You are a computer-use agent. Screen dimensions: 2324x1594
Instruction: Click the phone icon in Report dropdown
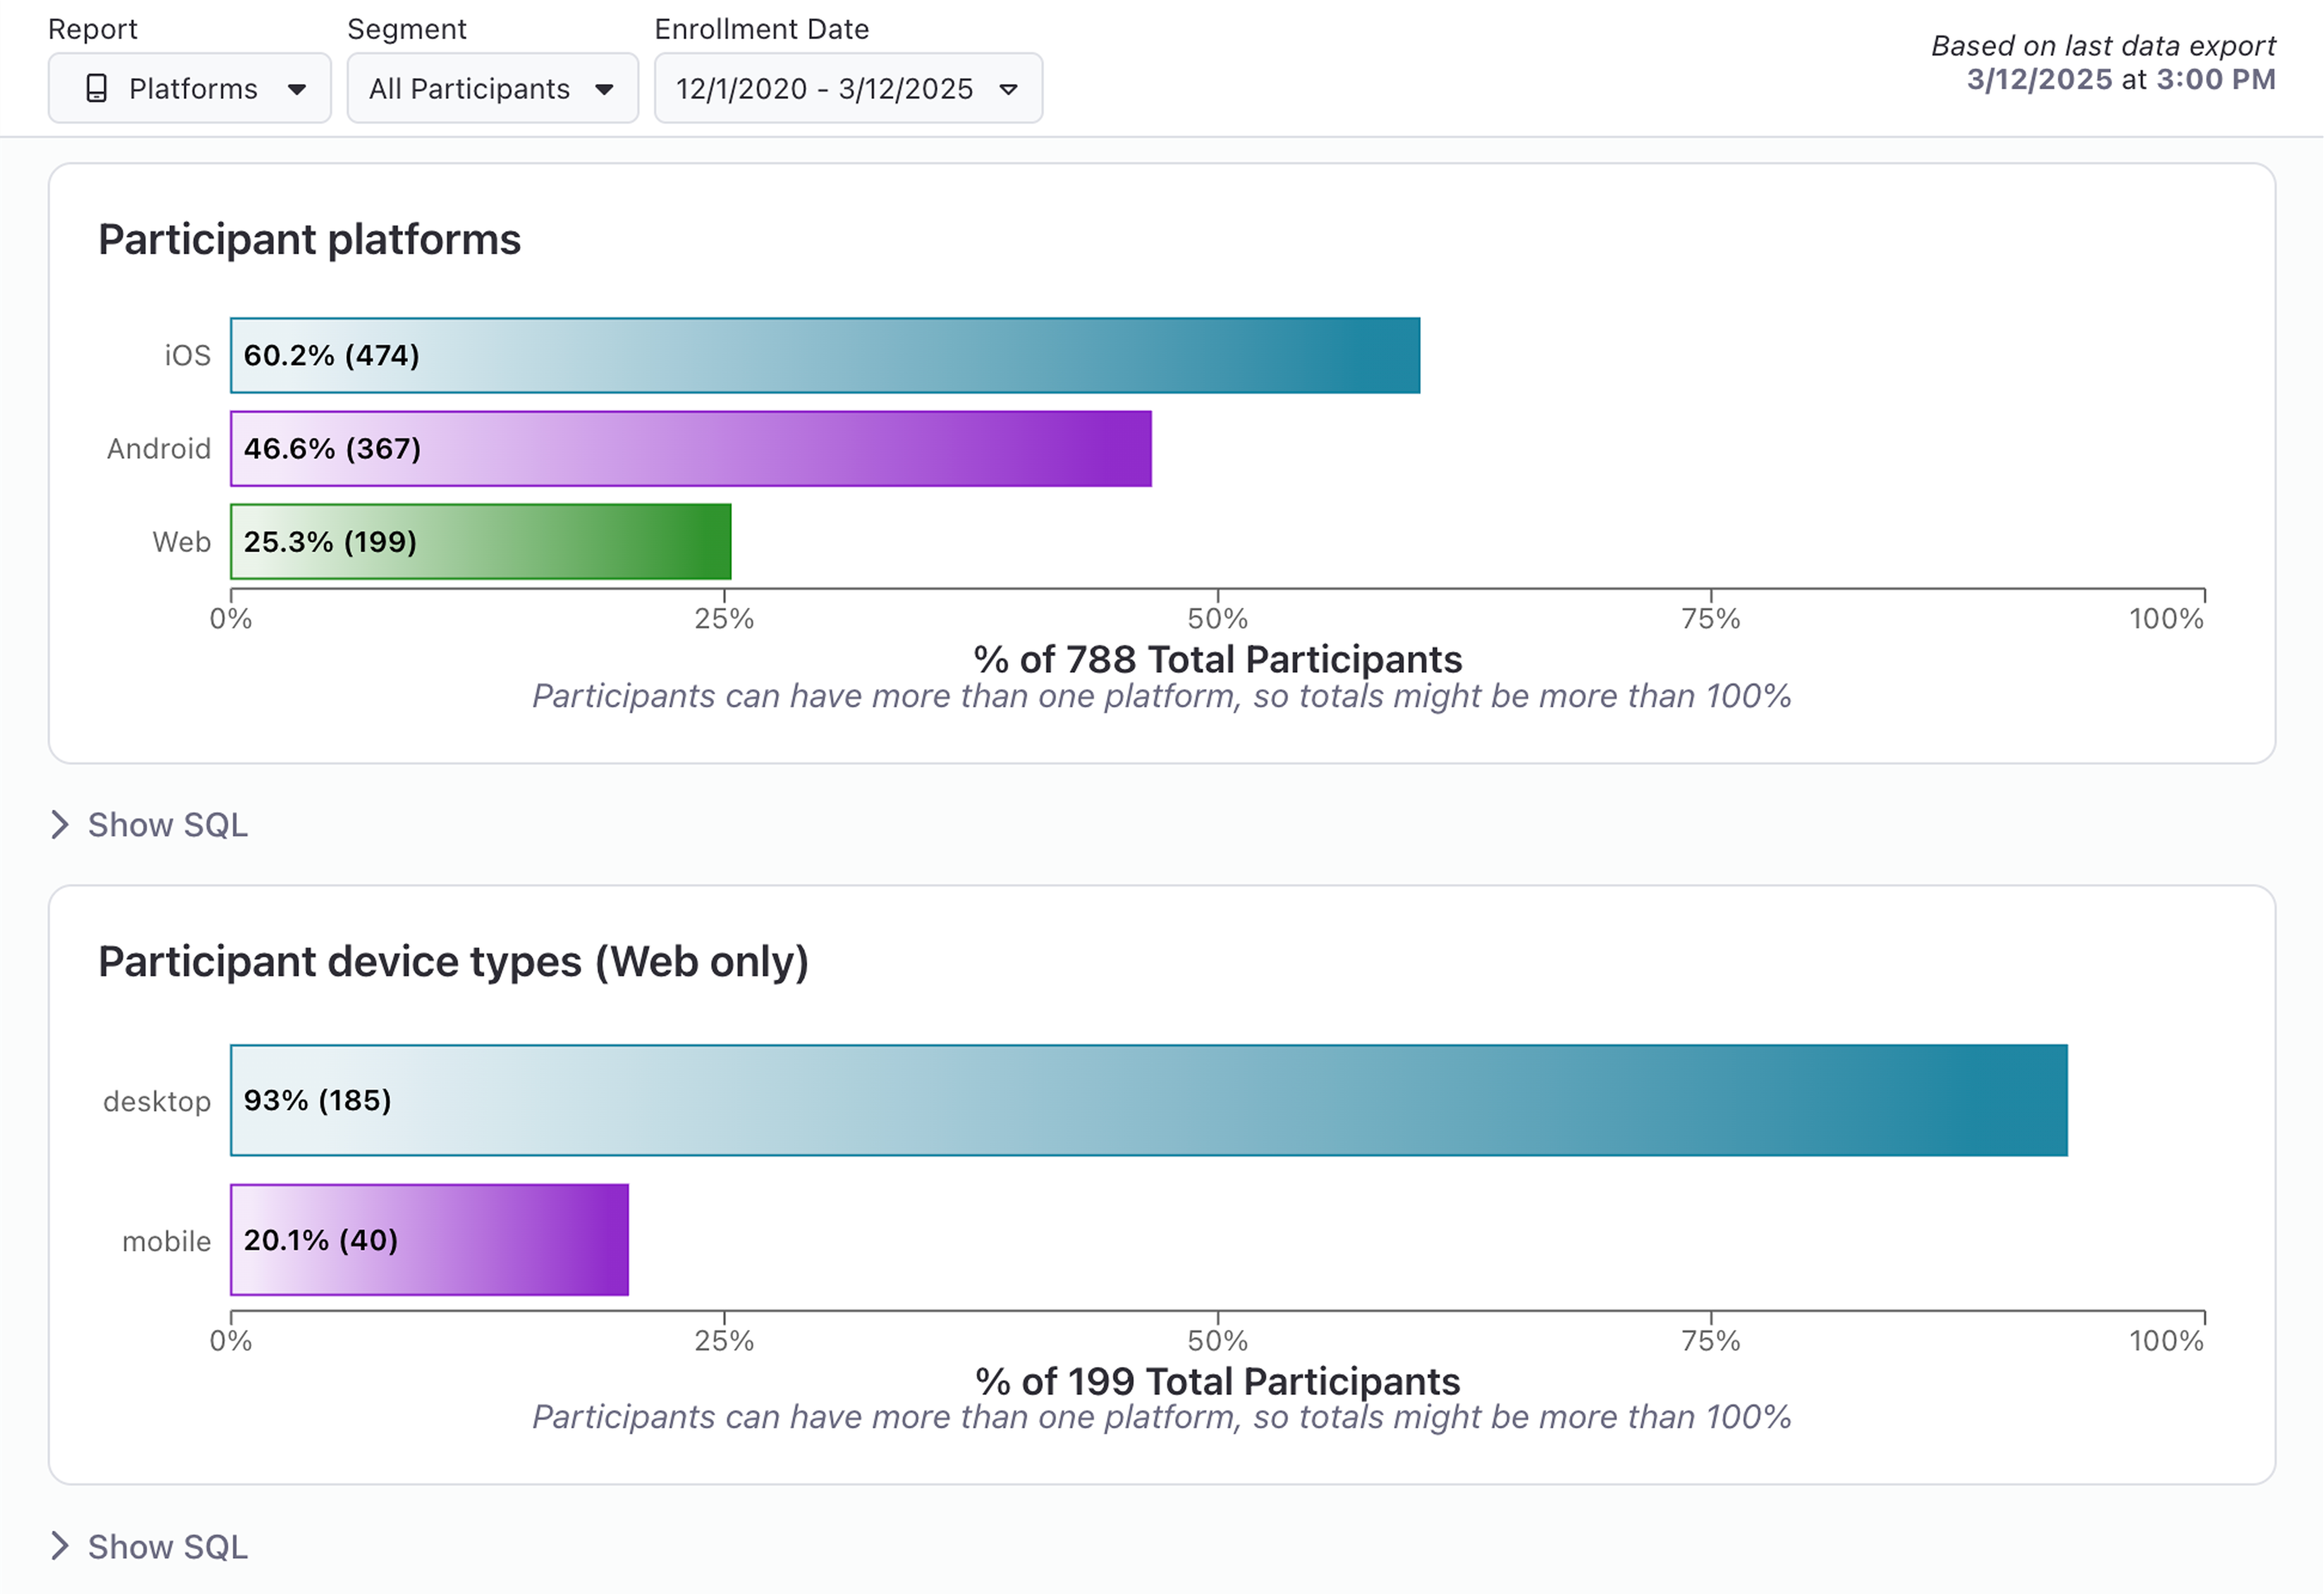pyautogui.click(x=96, y=89)
